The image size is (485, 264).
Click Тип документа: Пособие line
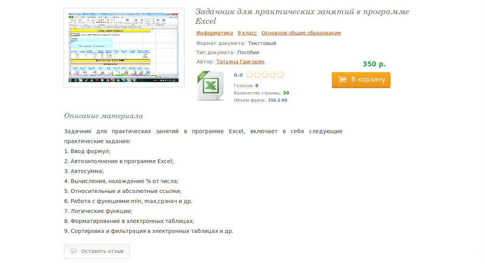coord(228,53)
